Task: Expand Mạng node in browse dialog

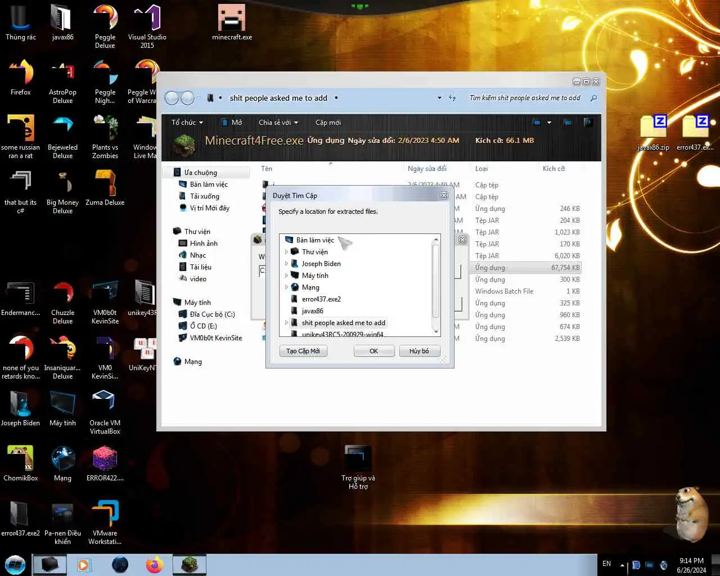Action: [286, 287]
